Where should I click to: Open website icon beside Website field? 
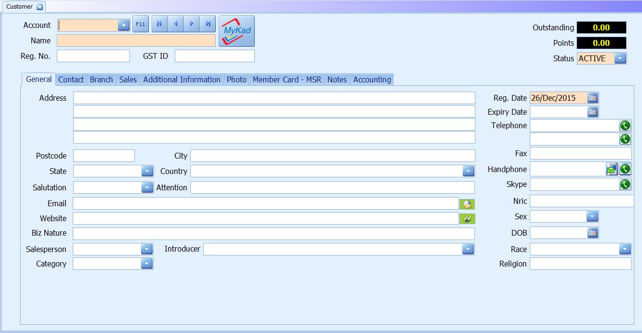[467, 219]
